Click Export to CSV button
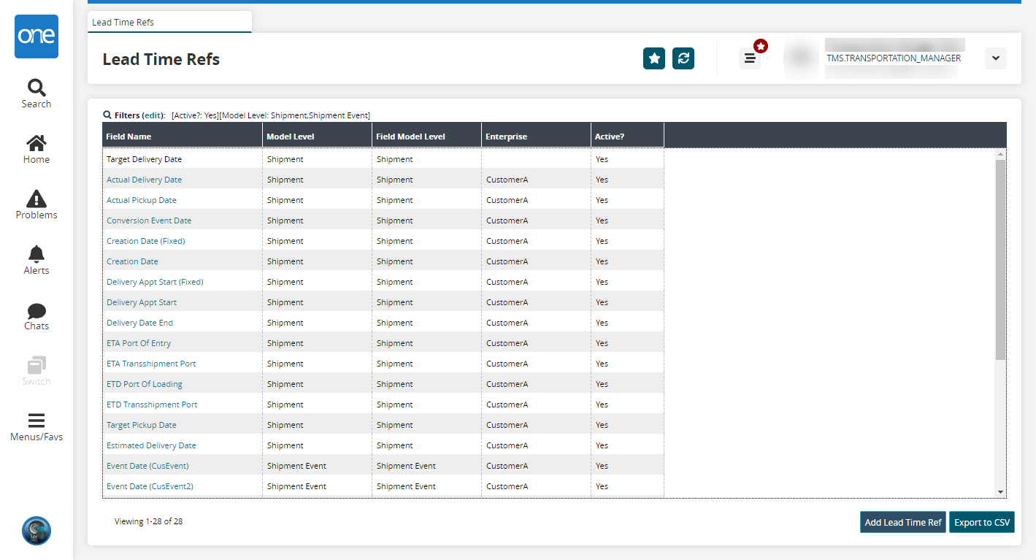 tap(982, 522)
